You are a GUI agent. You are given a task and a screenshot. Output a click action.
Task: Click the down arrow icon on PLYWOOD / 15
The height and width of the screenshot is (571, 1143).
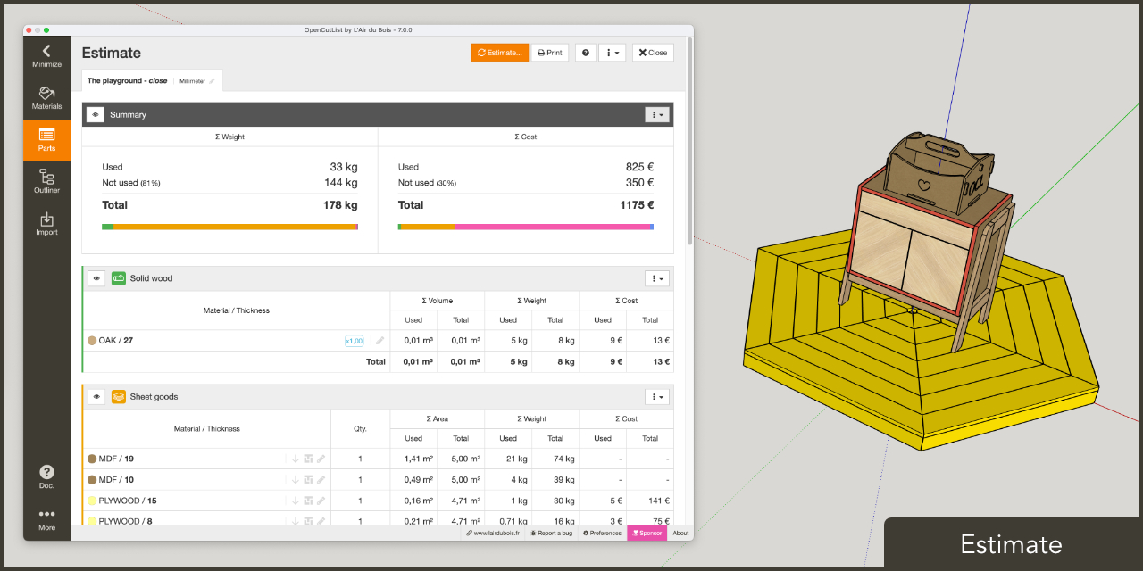295,501
